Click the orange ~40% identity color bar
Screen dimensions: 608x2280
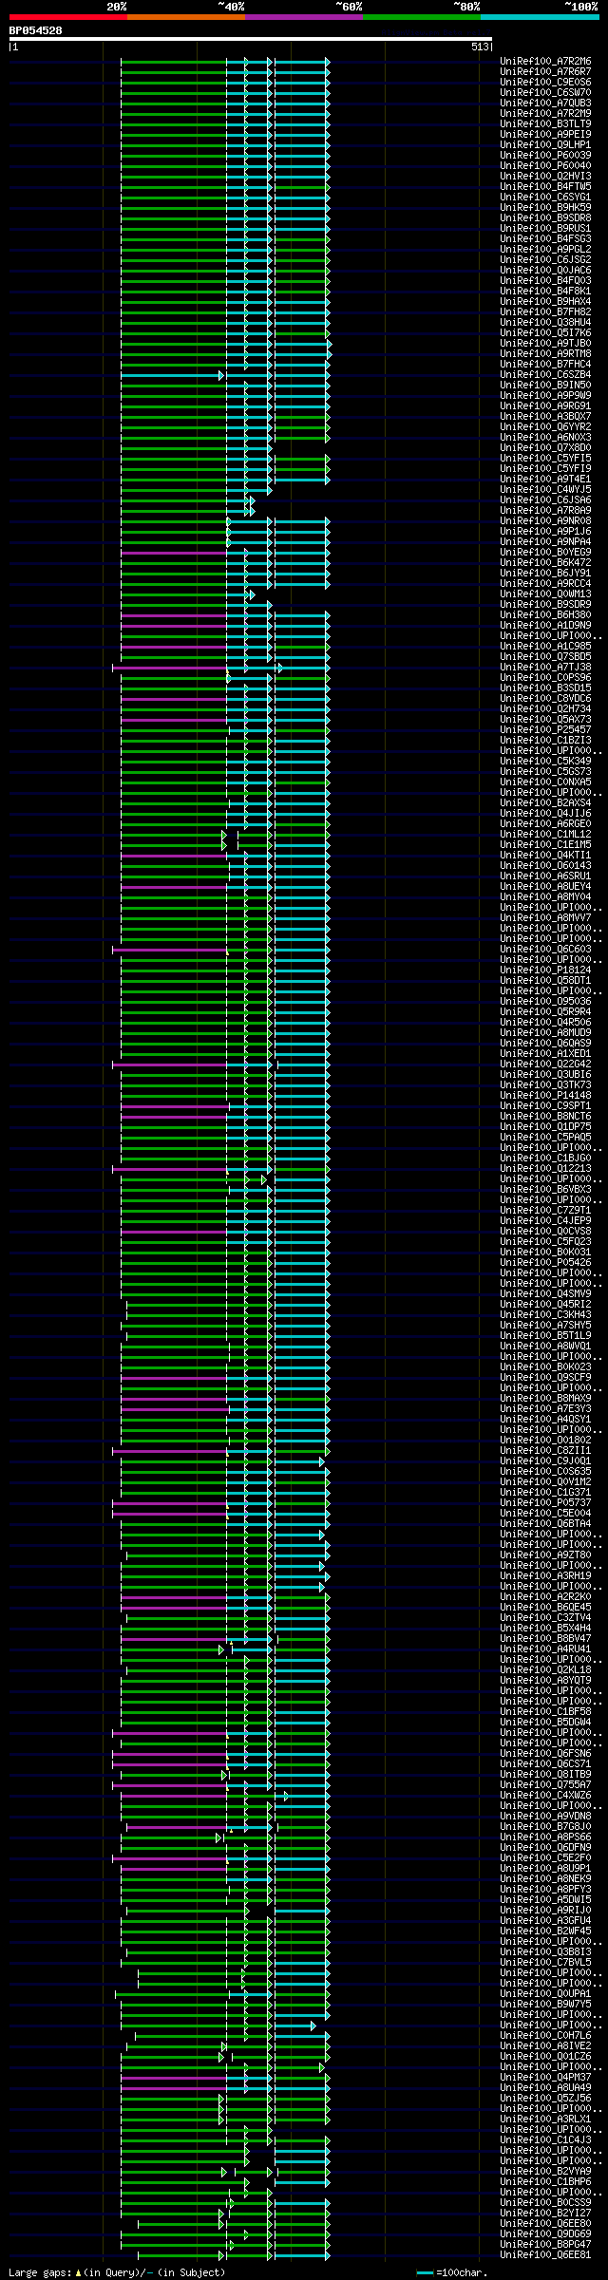point(186,17)
